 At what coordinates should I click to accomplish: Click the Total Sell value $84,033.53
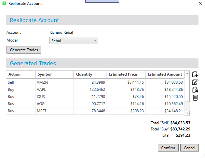coord(180,123)
